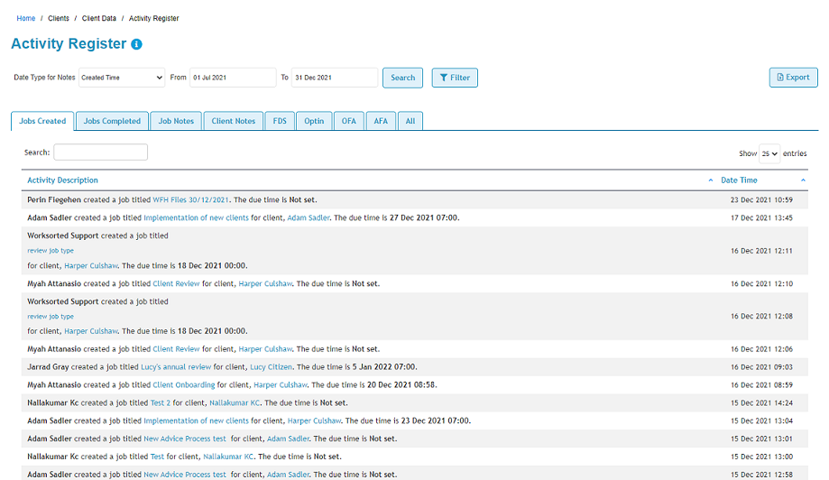Open review job type link in 12:11 row
Viewport: 829px width, 480px height.
coord(51,251)
